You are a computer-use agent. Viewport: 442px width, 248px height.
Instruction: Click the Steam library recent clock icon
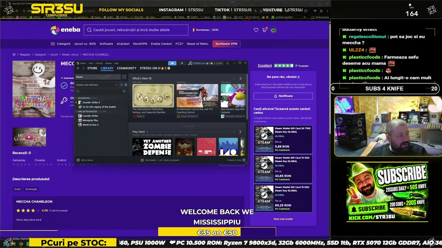coord(122,85)
